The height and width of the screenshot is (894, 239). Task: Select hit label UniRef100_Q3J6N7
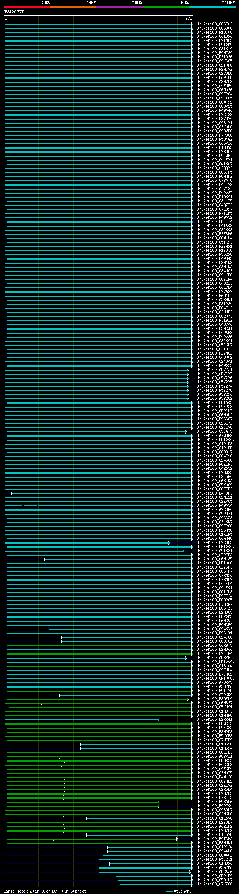coord(214,522)
